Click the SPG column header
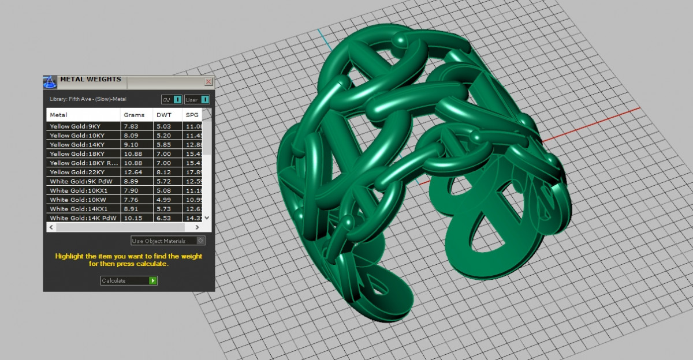The image size is (693, 360). click(192, 115)
